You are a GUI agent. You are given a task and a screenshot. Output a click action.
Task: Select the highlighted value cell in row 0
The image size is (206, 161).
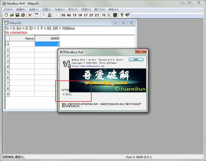tap(47, 44)
